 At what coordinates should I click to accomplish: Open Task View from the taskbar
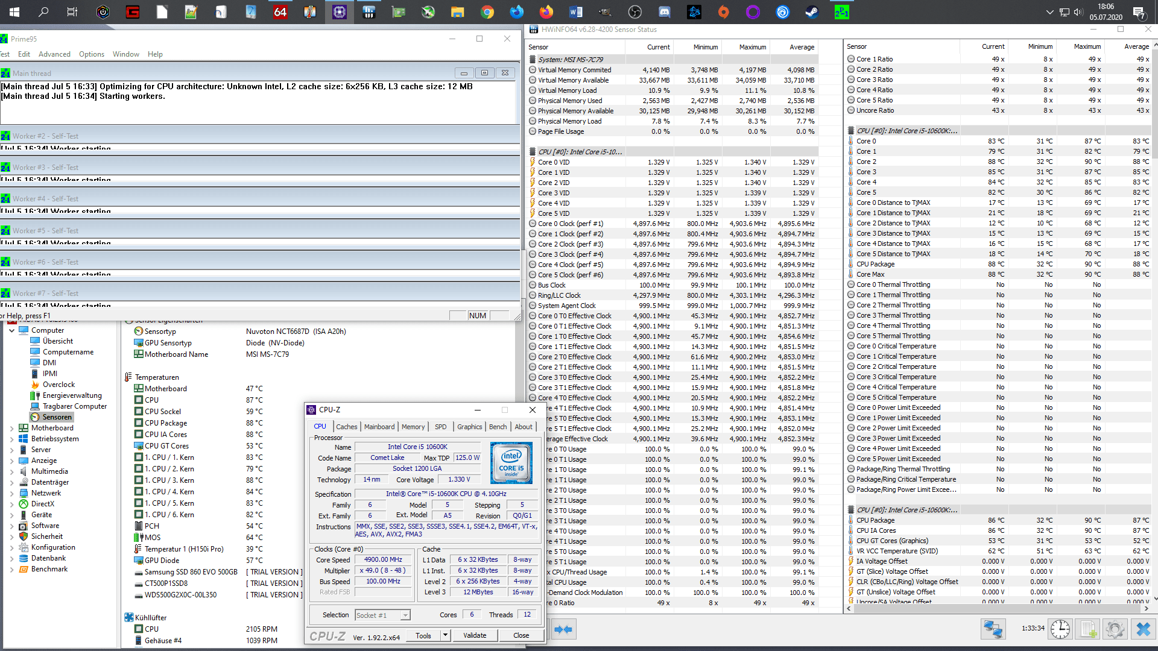tap(72, 12)
